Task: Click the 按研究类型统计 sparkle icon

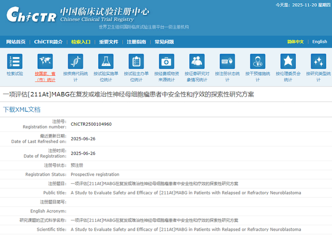Action: tap(318, 62)
